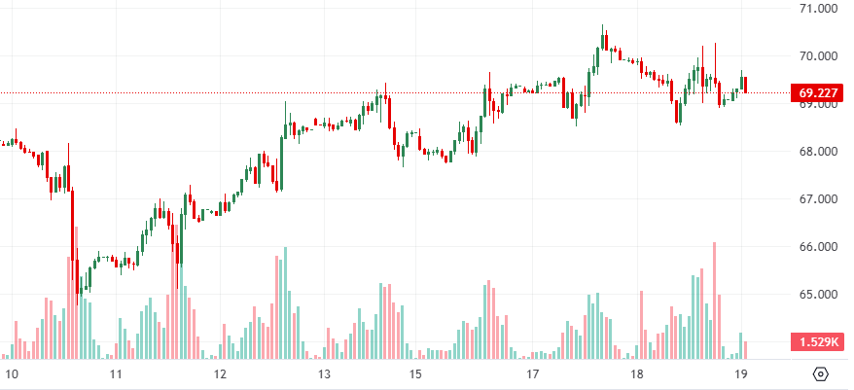Select date 13 on time axis

click(x=324, y=374)
